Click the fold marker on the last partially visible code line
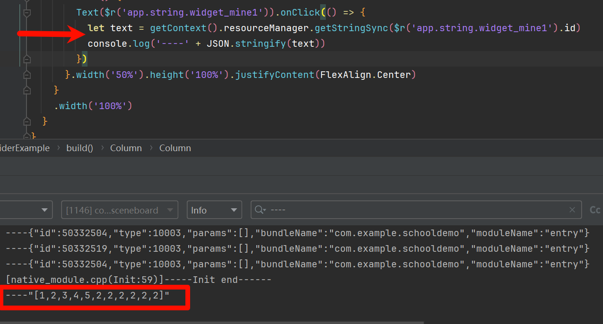 [x=27, y=136]
